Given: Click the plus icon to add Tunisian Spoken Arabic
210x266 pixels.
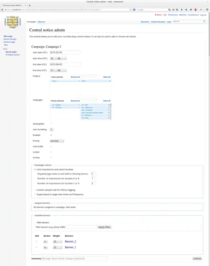Looking at the screenshot, I should (108, 113).
